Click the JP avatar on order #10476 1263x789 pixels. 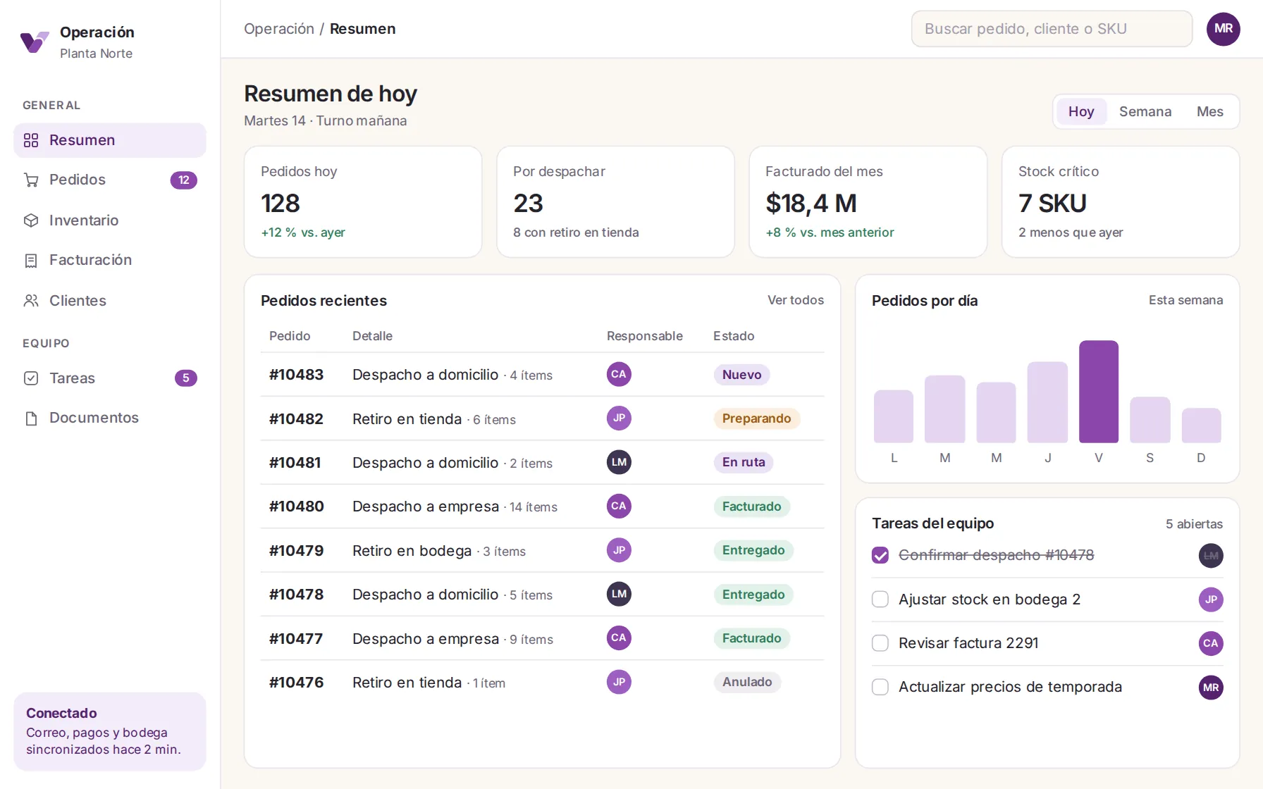pos(619,682)
